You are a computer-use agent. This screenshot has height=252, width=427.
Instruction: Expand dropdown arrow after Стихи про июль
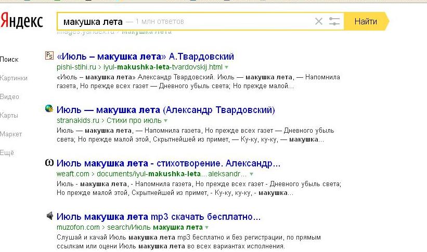coord(166,121)
